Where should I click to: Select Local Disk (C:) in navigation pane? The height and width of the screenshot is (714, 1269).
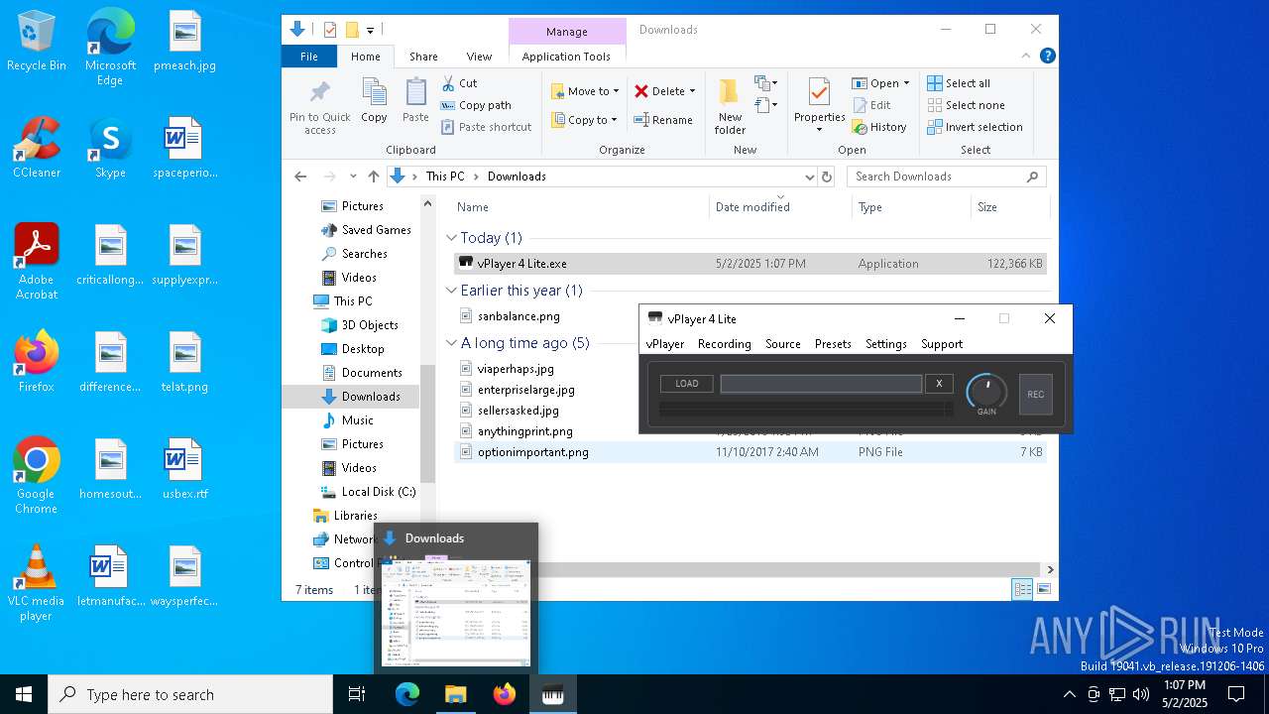click(x=379, y=492)
